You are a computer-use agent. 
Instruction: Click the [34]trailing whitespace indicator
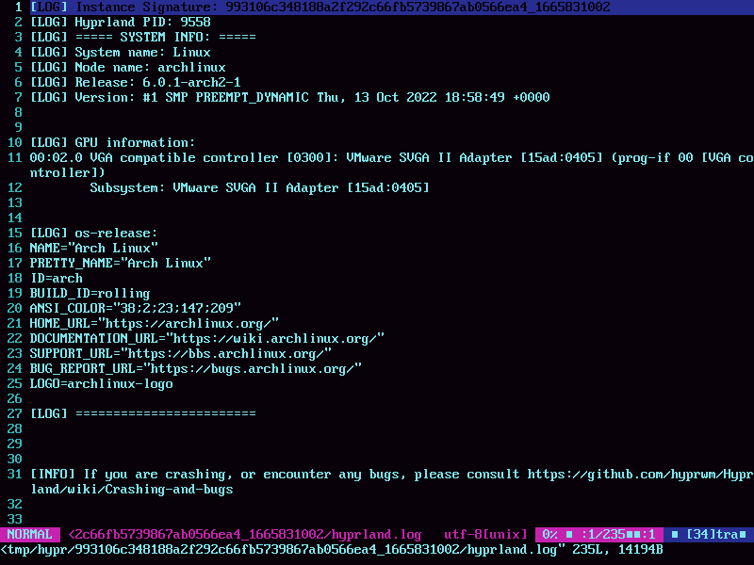coord(712,534)
